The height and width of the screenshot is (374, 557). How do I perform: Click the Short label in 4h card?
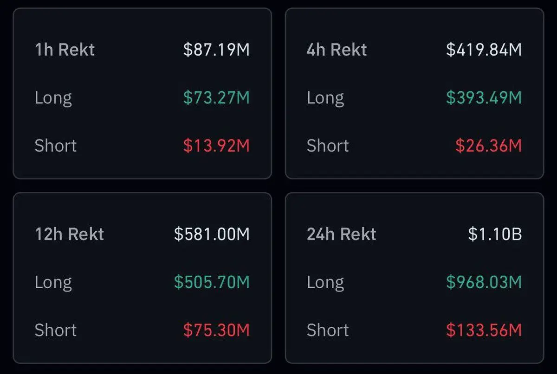click(328, 146)
